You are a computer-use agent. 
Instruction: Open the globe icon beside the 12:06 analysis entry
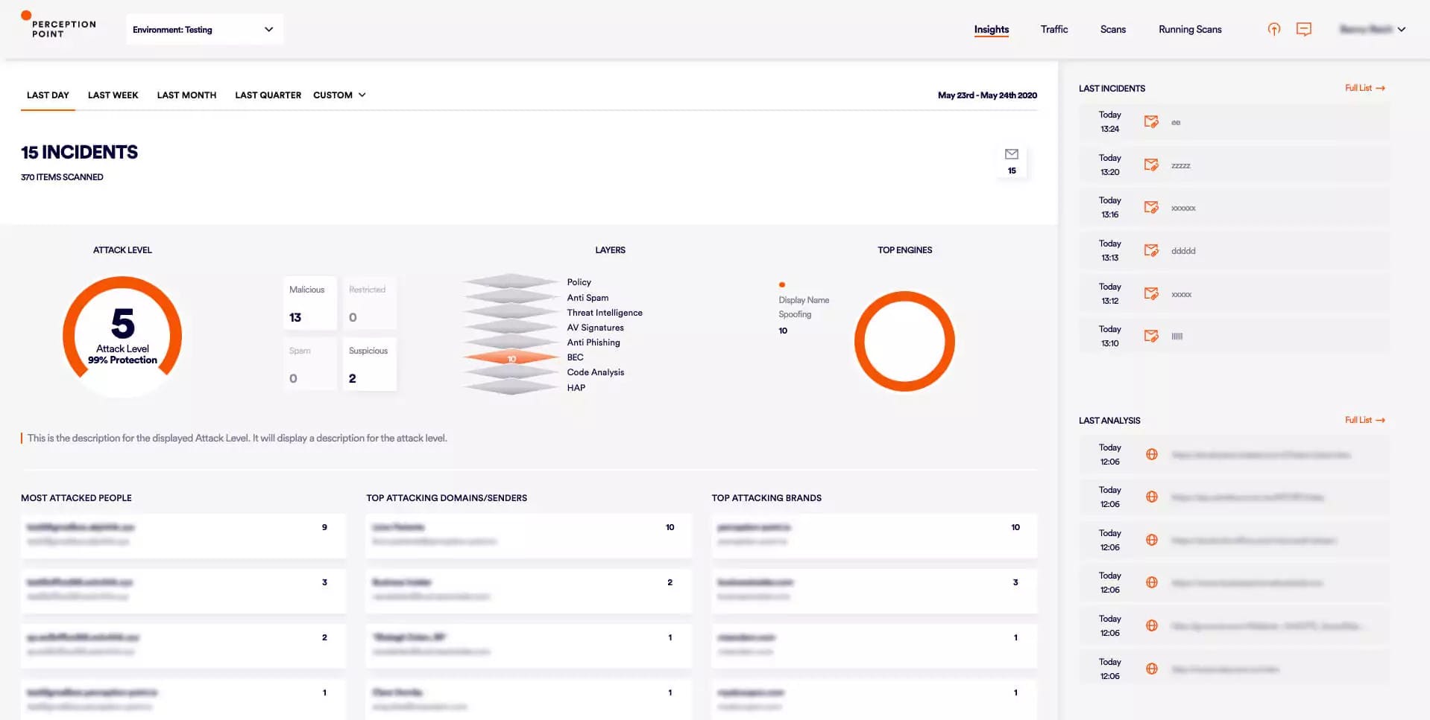click(1152, 453)
